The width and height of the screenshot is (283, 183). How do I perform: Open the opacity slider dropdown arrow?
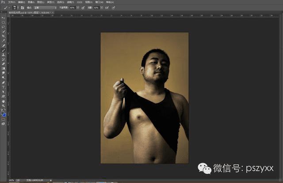pyautogui.click(x=78, y=8)
